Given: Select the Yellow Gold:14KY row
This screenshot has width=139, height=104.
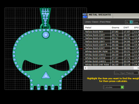Looking at the screenshot, I should coord(111,38).
